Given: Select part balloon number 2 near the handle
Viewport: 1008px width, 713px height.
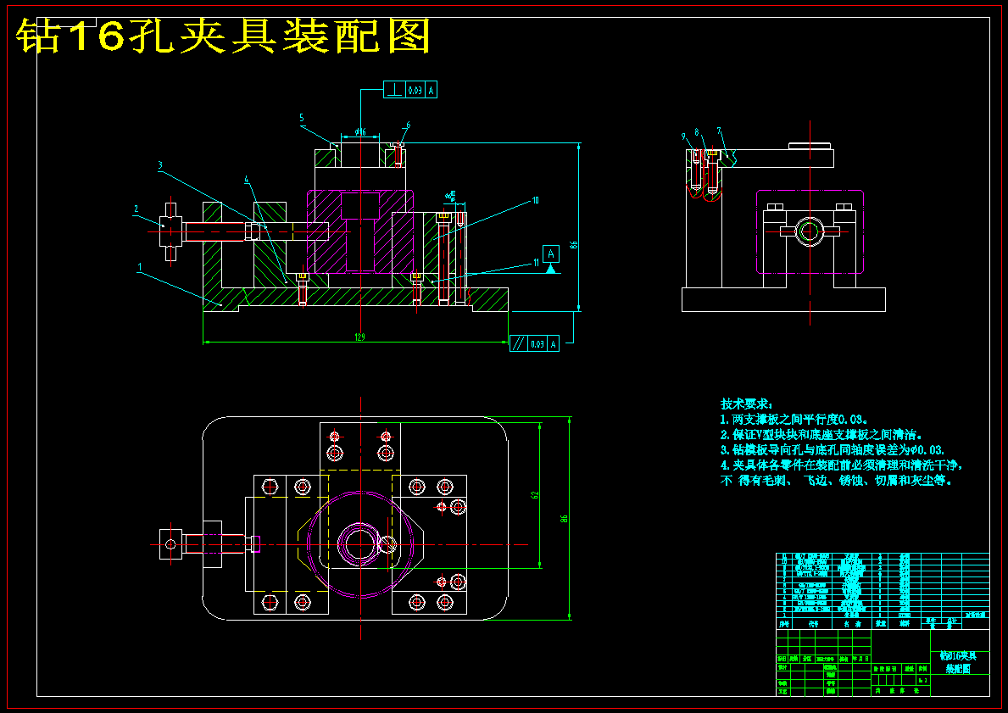Looking at the screenshot, I should (136, 209).
